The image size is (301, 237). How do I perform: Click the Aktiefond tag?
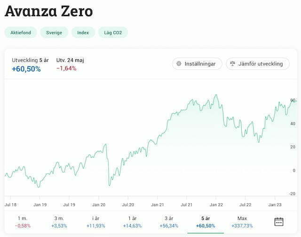pos(20,32)
